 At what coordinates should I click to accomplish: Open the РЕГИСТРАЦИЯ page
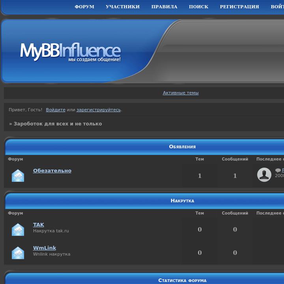[239, 7]
